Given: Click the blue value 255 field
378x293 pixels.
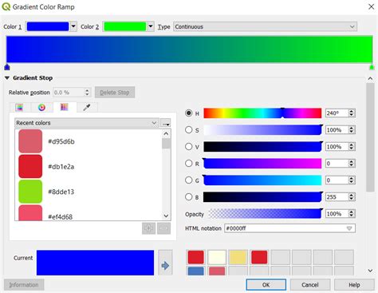Looking at the screenshot, I should point(337,197).
